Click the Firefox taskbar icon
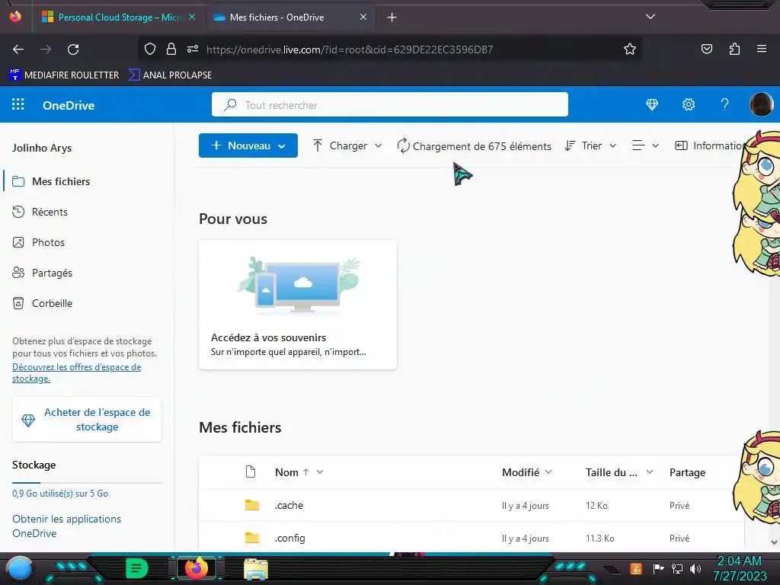The width and height of the screenshot is (780, 585). click(x=196, y=568)
